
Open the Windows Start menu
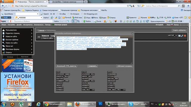pos(4,104)
